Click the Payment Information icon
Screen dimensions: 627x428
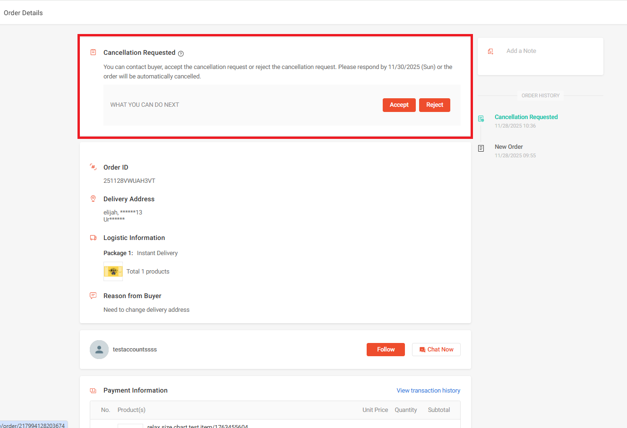93,390
